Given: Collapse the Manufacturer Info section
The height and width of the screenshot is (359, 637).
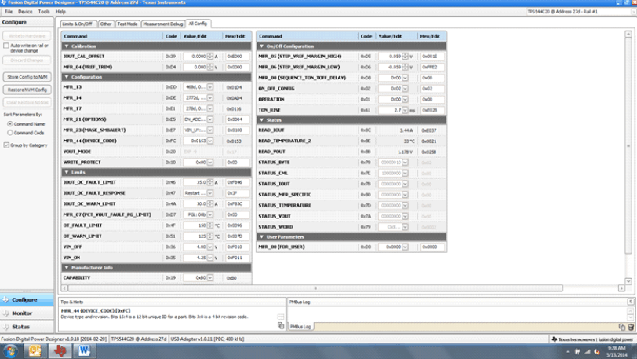Looking at the screenshot, I should pyautogui.click(x=67, y=267).
